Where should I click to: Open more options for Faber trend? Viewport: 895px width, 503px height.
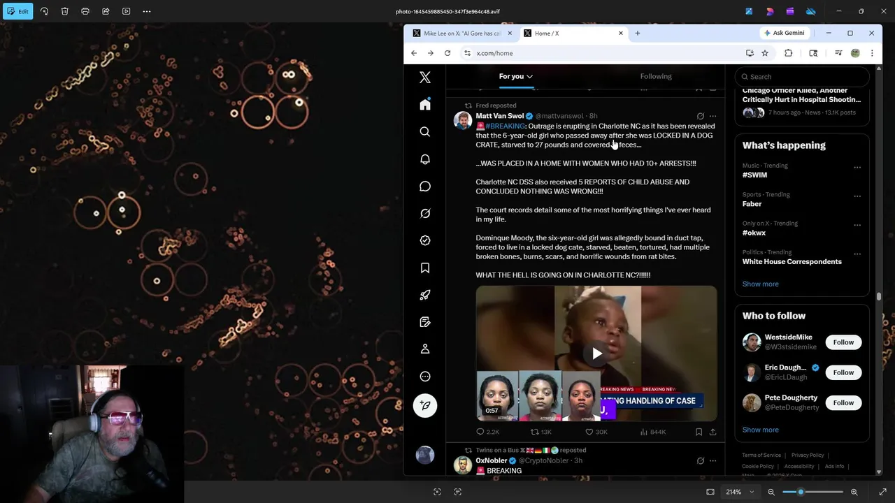coord(857,196)
